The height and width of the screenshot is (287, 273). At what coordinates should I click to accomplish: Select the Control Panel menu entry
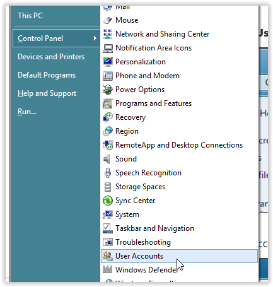point(56,38)
